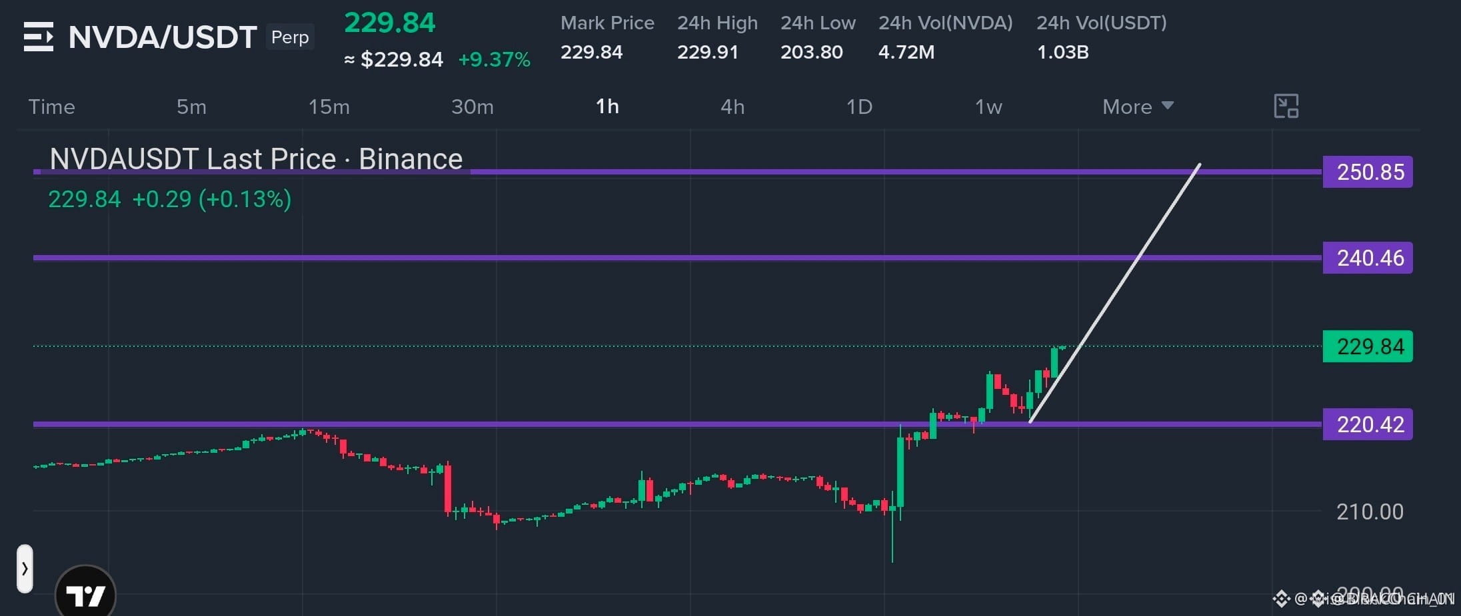Select the 1h timeframe
Image resolution: width=1461 pixels, height=616 pixels.
click(607, 107)
